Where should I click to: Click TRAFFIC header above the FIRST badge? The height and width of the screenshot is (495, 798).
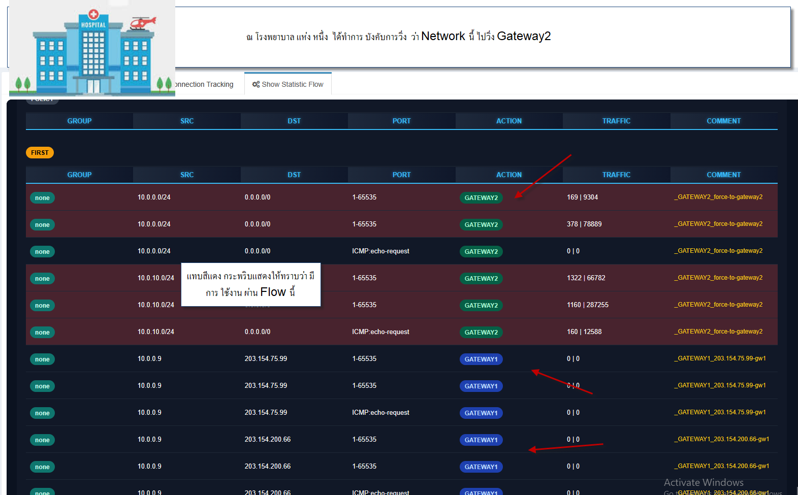616,121
